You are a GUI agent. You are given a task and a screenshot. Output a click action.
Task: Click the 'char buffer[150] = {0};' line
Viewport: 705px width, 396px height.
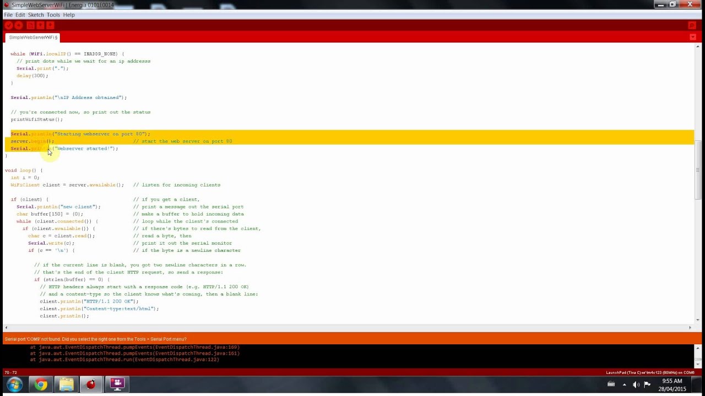(50, 214)
